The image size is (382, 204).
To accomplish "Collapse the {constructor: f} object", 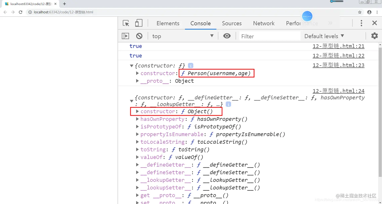I will click(131, 66).
